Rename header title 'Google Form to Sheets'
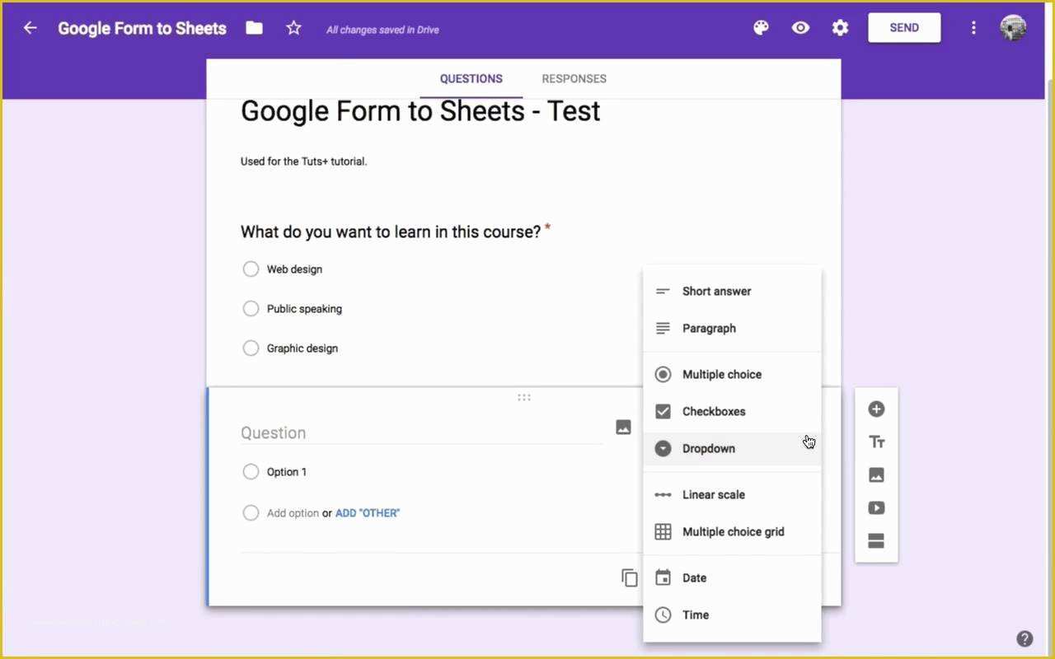Viewport: 1055px width, 659px height. 142,28
